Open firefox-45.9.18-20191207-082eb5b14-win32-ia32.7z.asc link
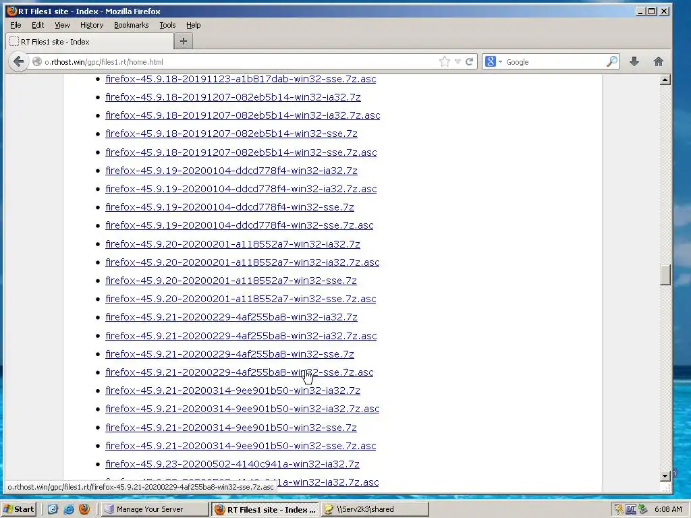The width and height of the screenshot is (691, 518). [242, 115]
